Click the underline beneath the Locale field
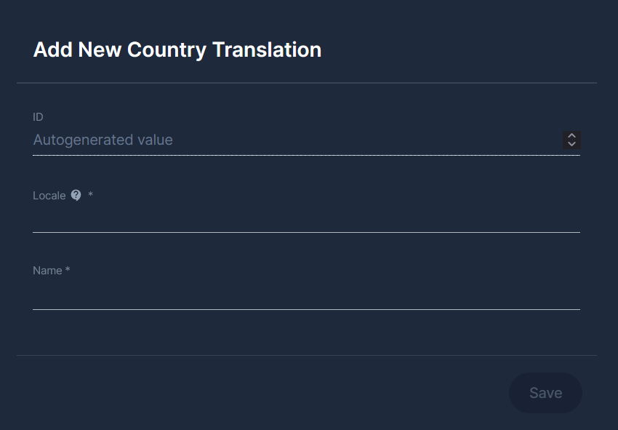This screenshot has width=618, height=430. pyautogui.click(x=305, y=232)
